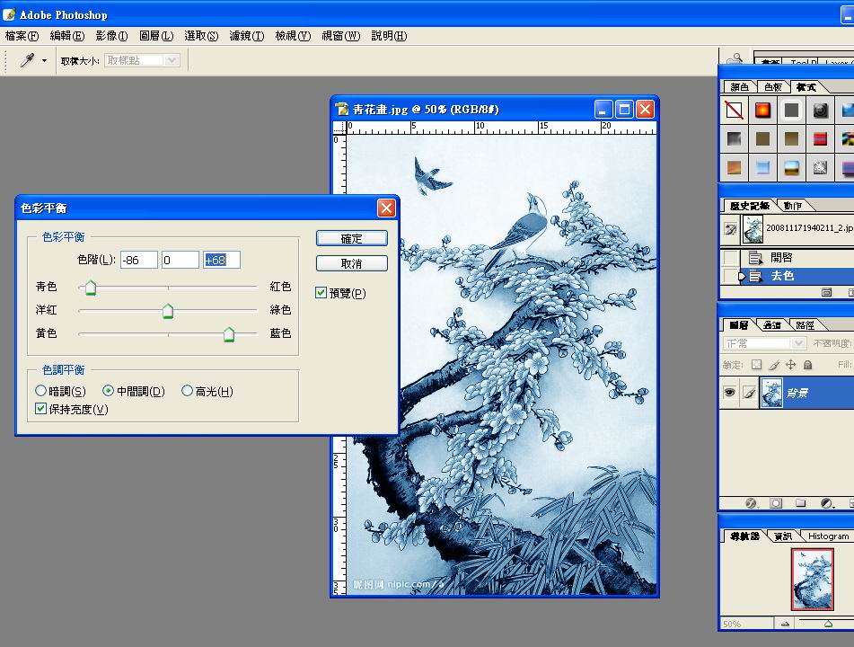This screenshot has width=854, height=647.
Task: Apply the noisy gray texture style swatch
Action: 820,168
